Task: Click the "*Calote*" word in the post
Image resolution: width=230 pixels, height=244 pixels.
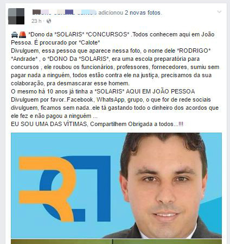Action: [x=90, y=42]
